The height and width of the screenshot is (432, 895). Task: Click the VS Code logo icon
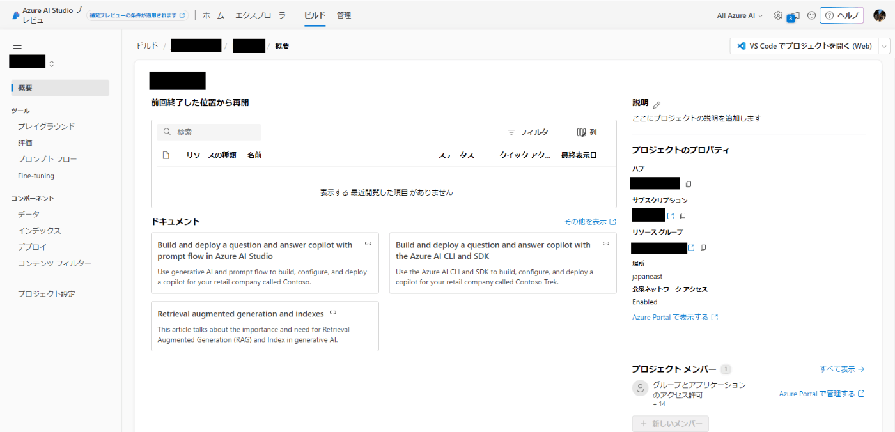tap(742, 46)
